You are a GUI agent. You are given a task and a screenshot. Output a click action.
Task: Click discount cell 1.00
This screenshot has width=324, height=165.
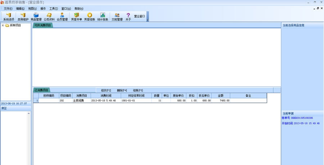[x=192, y=101]
